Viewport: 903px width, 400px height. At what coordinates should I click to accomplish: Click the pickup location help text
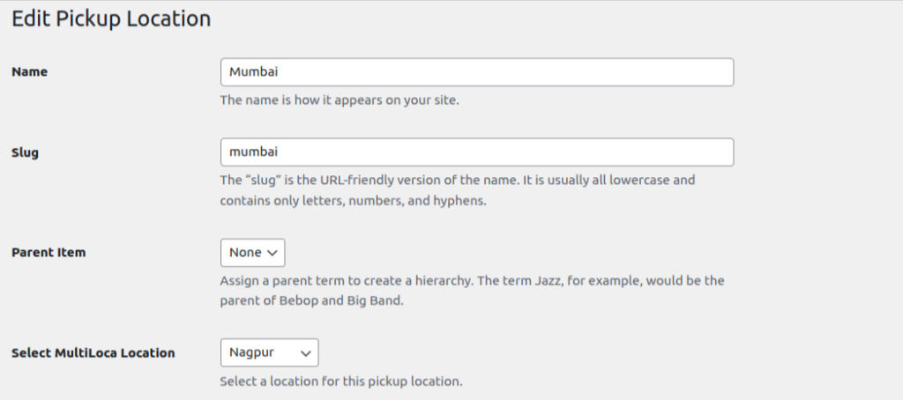[341, 382]
